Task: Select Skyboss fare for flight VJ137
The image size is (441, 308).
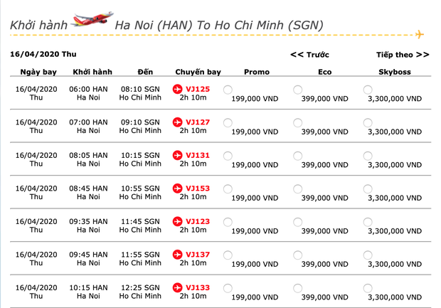Action: 368,255
